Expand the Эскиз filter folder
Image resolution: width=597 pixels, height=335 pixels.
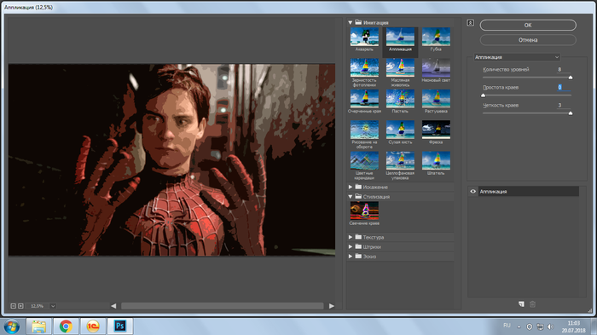(351, 257)
